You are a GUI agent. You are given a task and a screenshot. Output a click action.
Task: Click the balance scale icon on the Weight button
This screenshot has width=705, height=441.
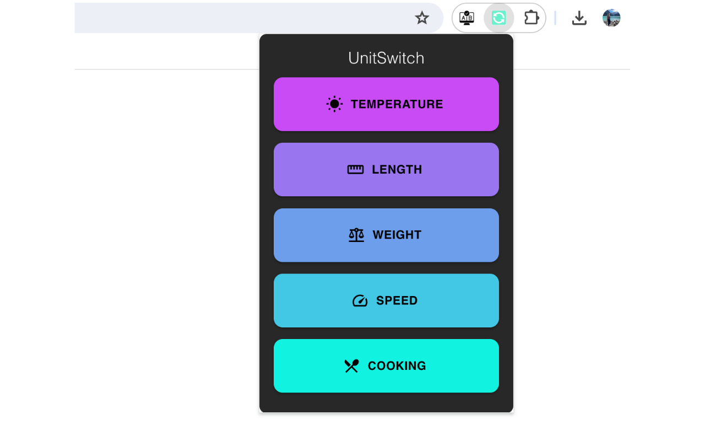coord(356,235)
